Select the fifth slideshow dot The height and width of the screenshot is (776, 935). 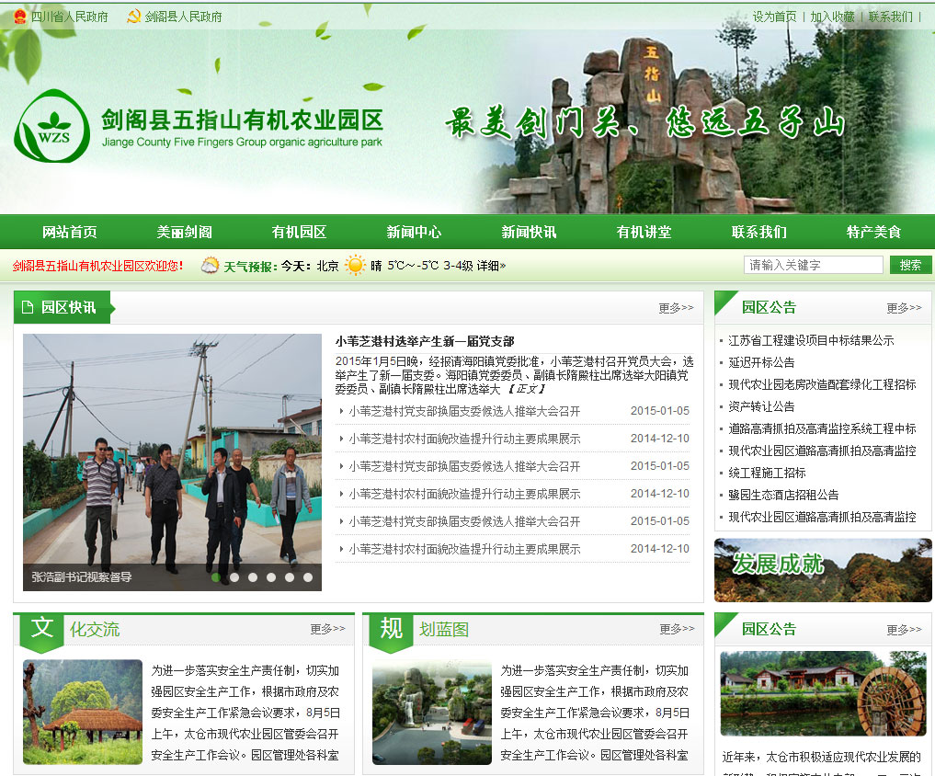[290, 577]
